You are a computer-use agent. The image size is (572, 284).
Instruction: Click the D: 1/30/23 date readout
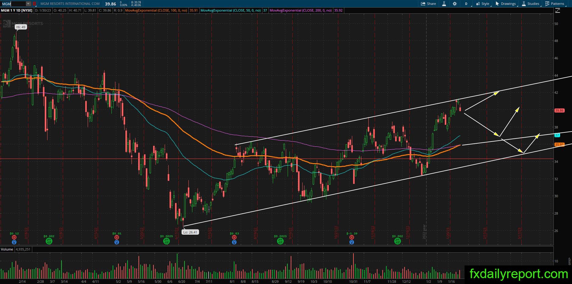coord(44,10)
